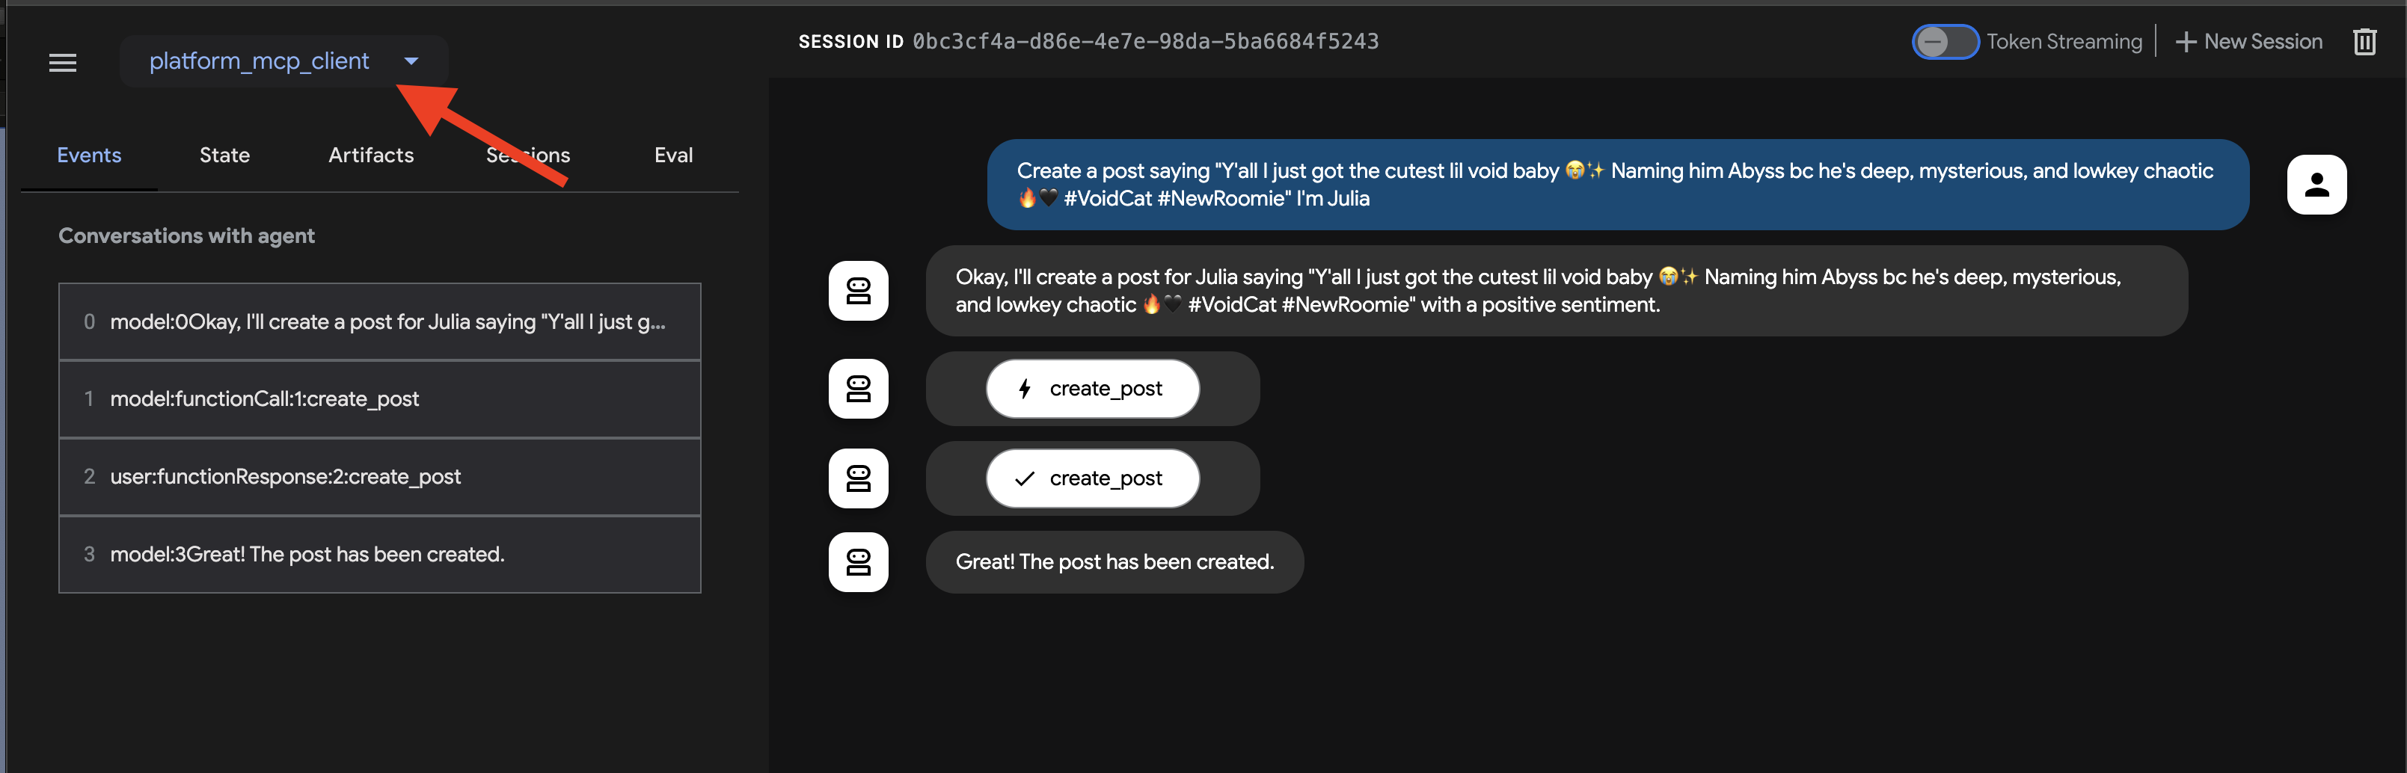The image size is (2407, 773).
Task: Delete the session using the trash icon
Action: pyautogui.click(x=2366, y=41)
